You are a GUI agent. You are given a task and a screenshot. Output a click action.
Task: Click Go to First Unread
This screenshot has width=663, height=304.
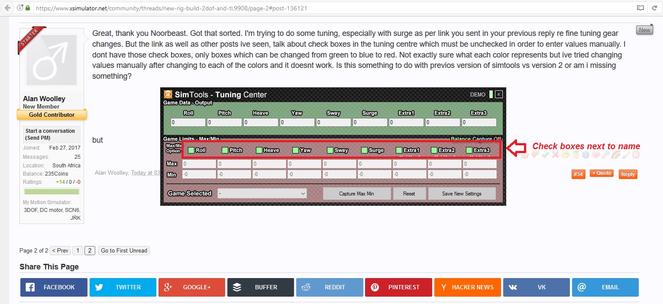[124, 250]
